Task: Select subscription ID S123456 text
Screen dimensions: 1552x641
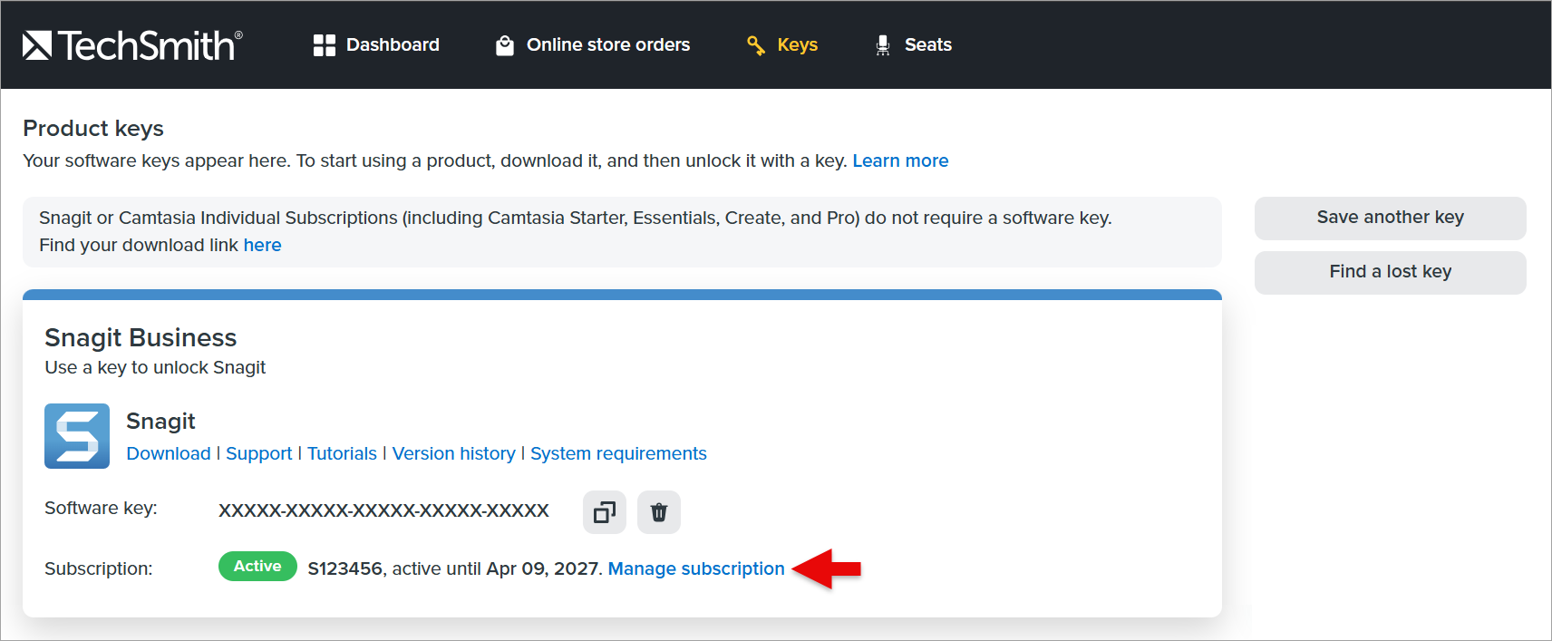Action: (x=345, y=568)
